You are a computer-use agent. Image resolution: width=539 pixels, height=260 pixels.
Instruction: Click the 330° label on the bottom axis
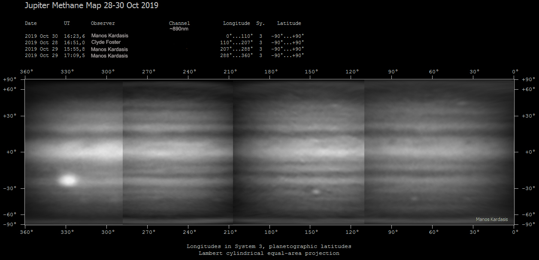[x=67, y=232]
